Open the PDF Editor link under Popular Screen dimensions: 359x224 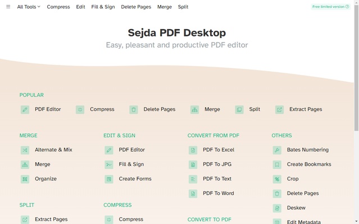48,109
